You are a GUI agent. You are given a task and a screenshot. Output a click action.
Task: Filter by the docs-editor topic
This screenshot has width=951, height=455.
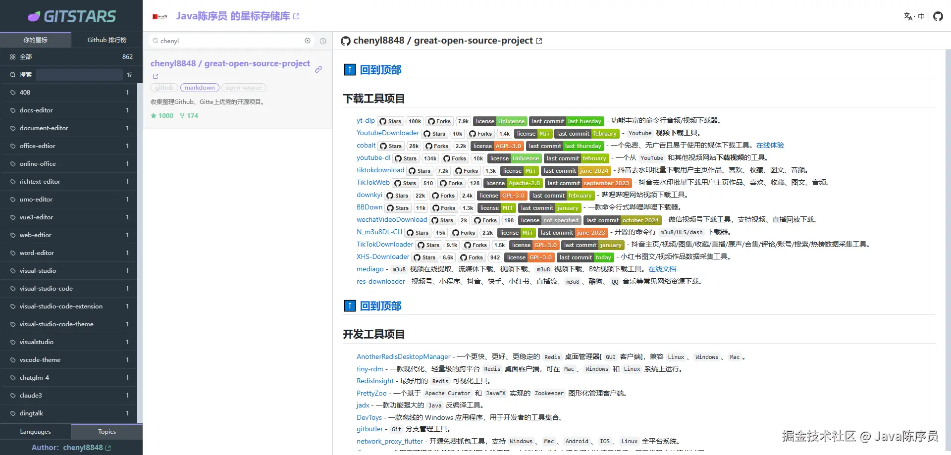pyautogui.click(x=68, y=110)
